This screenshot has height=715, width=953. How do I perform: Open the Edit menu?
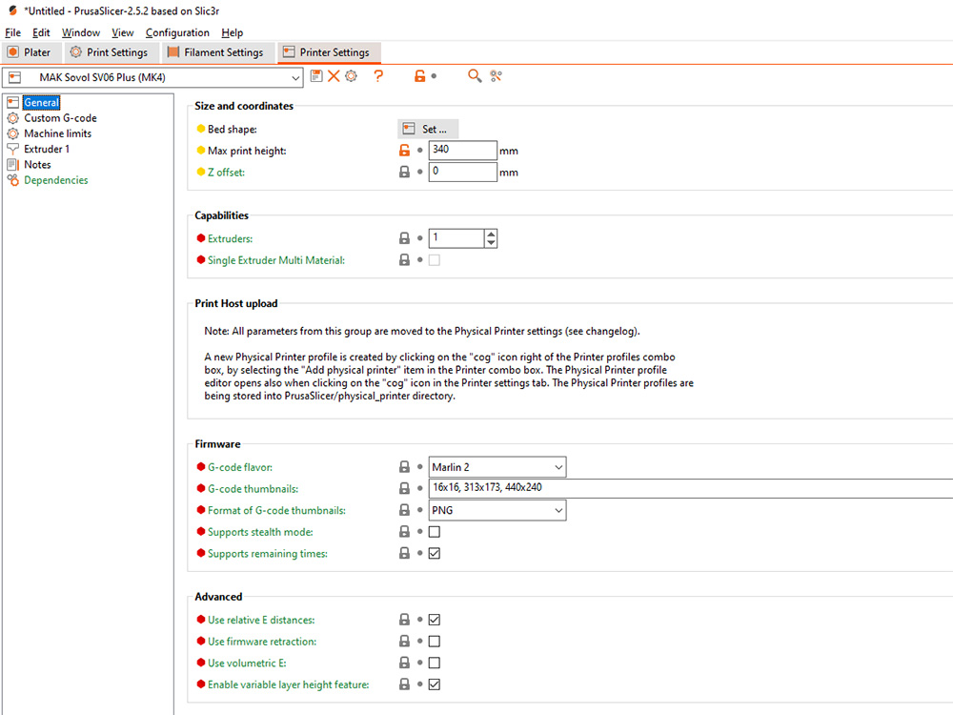point(41,32)
